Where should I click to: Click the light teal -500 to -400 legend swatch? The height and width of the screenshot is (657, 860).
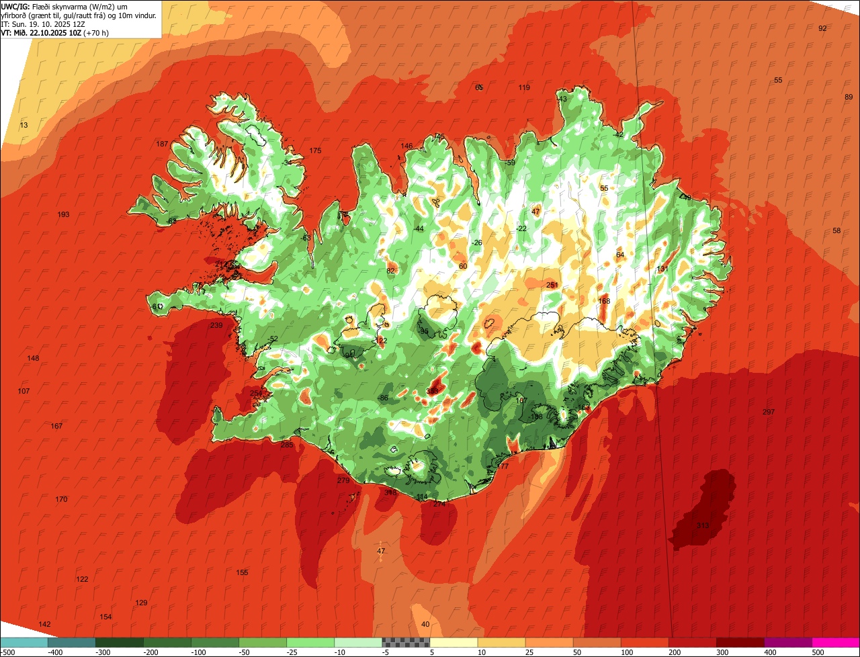click(x=24, y=642)
